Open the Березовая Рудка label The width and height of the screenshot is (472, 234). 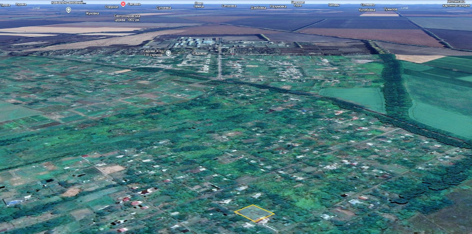pos(298,4)
